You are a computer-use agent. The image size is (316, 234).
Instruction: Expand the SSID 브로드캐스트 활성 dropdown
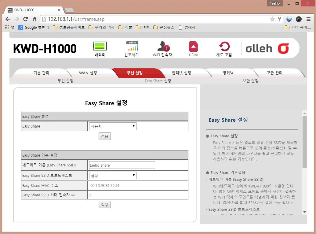click(x=113, y=176)
